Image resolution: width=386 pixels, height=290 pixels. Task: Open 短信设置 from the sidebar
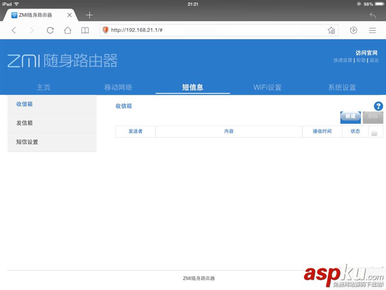click(x=28, y=142)
